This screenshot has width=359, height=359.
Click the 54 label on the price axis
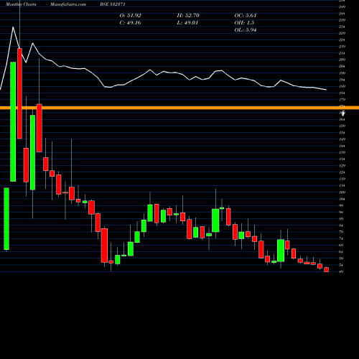point(341,265)
